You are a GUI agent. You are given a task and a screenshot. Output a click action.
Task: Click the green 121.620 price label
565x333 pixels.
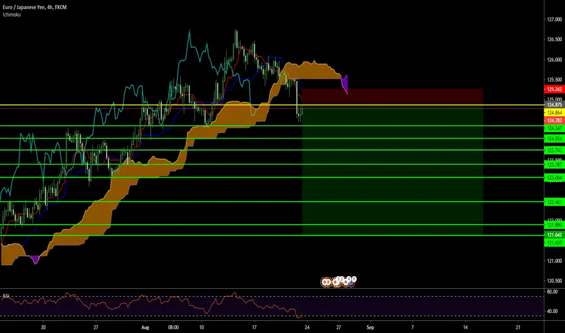[x=554, y=243]
